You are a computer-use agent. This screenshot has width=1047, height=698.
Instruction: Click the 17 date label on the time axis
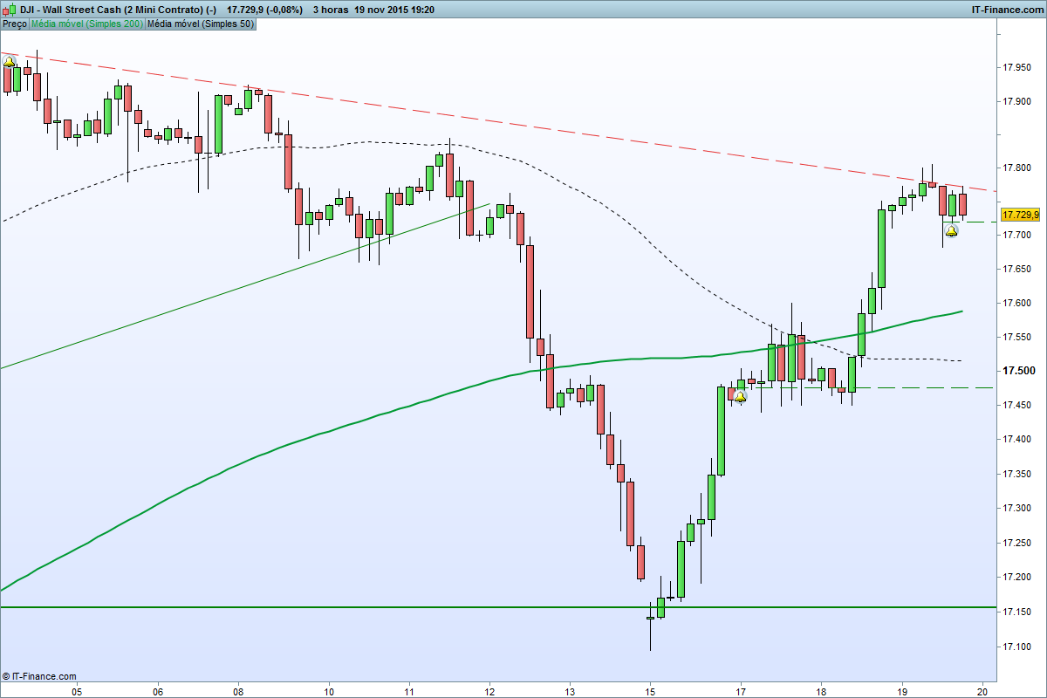pos(741,691)
